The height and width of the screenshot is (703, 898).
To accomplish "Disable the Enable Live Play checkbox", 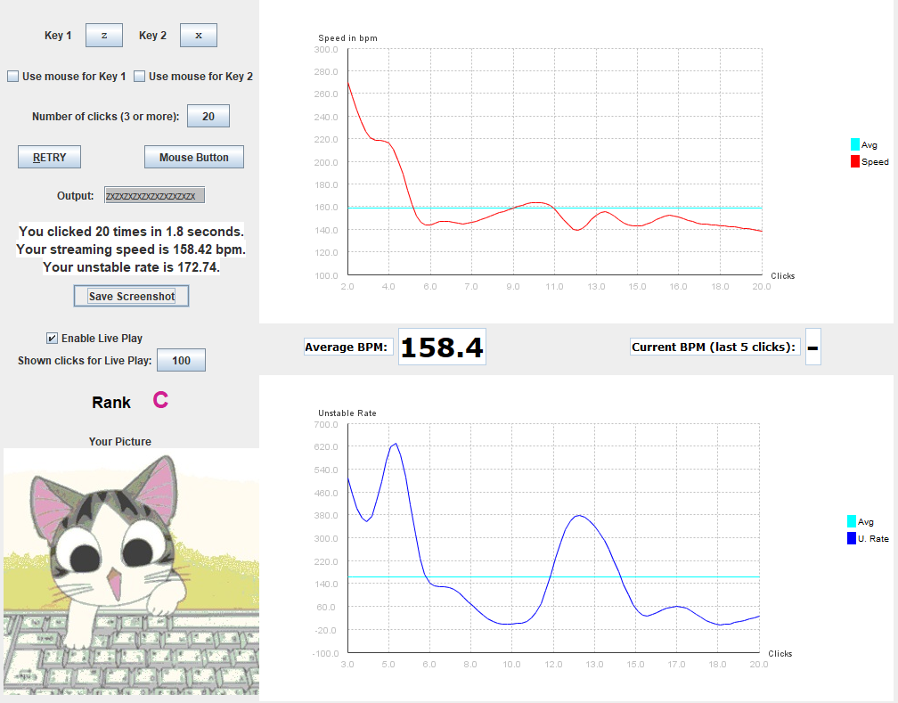I will pyautogui.click(x=52, y=338).
